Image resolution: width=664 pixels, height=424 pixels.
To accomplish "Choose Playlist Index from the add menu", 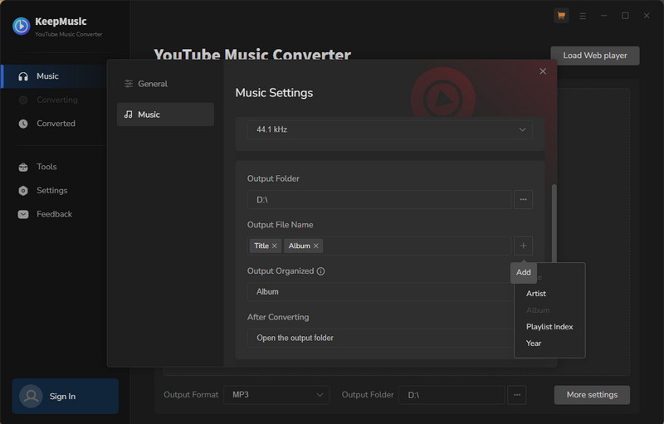I will [549, 327].
